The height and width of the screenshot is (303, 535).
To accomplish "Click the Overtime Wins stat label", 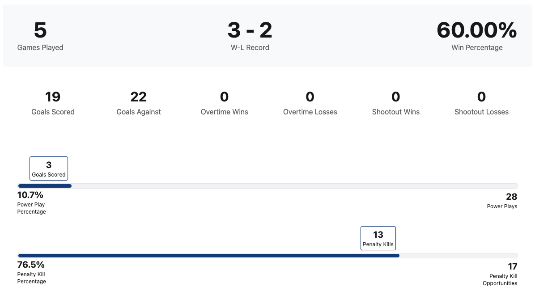I will point(224,112).
